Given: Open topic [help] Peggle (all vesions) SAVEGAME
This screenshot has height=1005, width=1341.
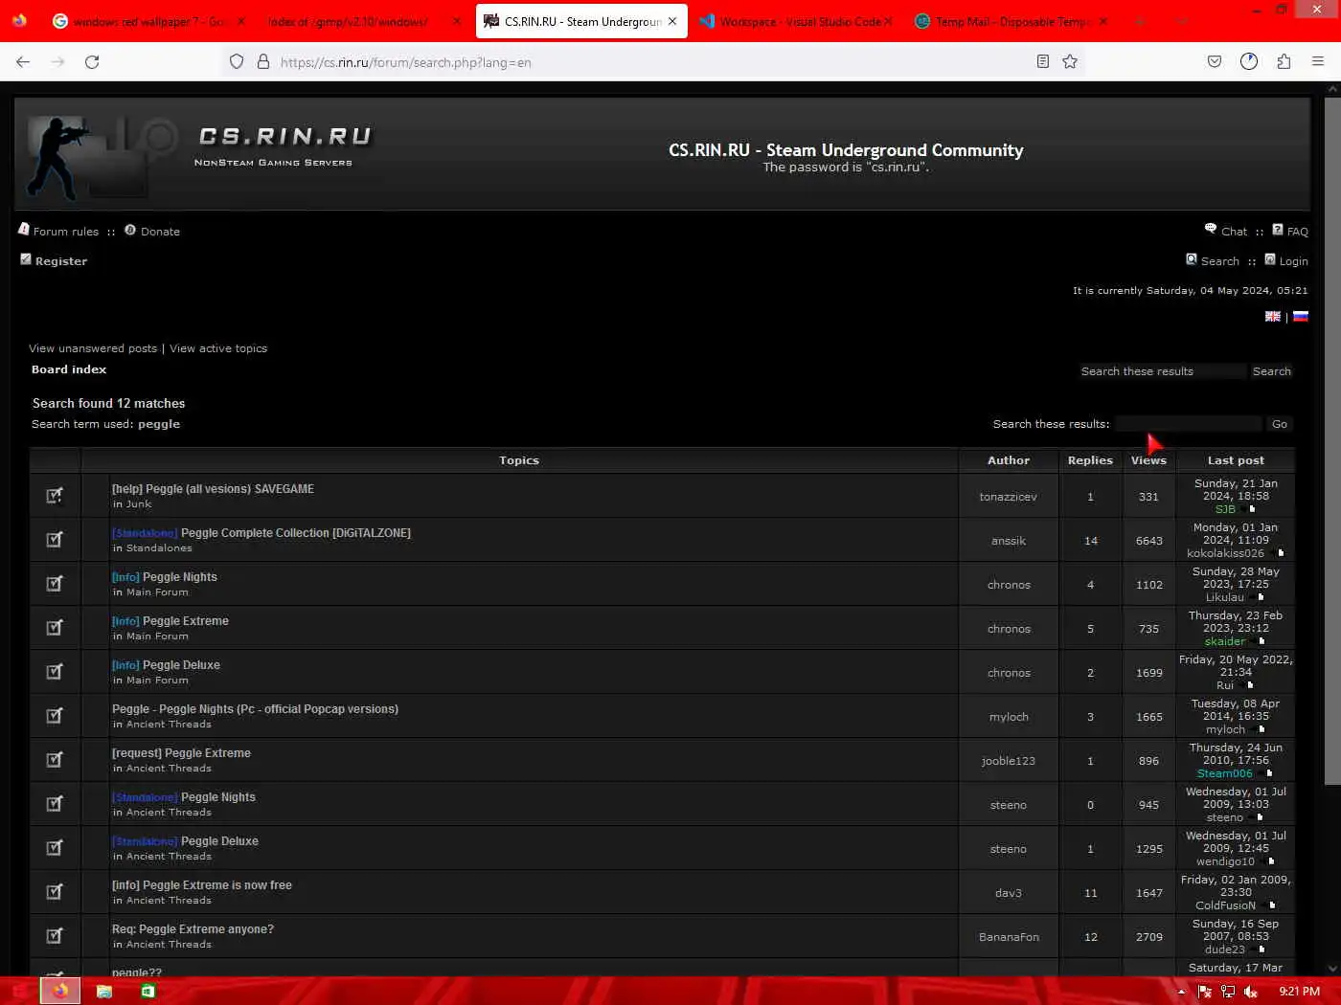Looking at the screenshot, I should (213, 489).
